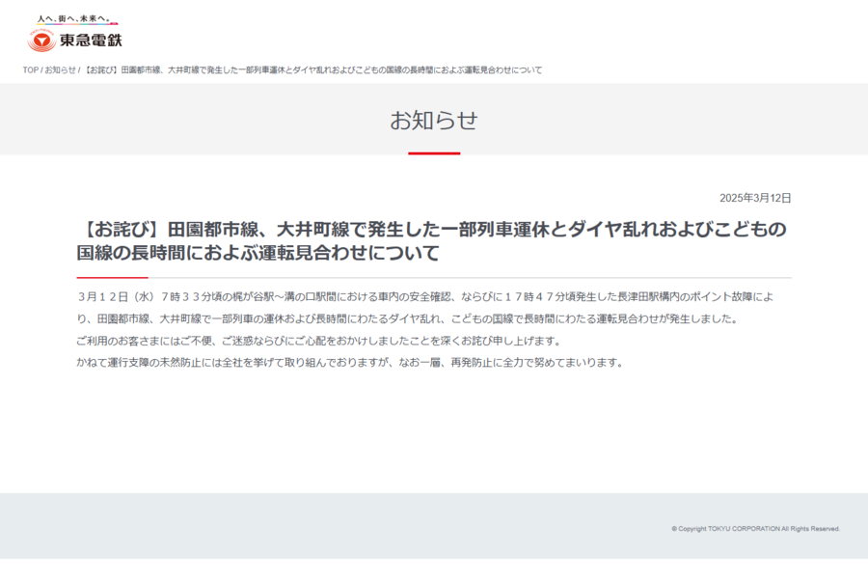Open the お知らせ breadcrumb link

point(60,69)
